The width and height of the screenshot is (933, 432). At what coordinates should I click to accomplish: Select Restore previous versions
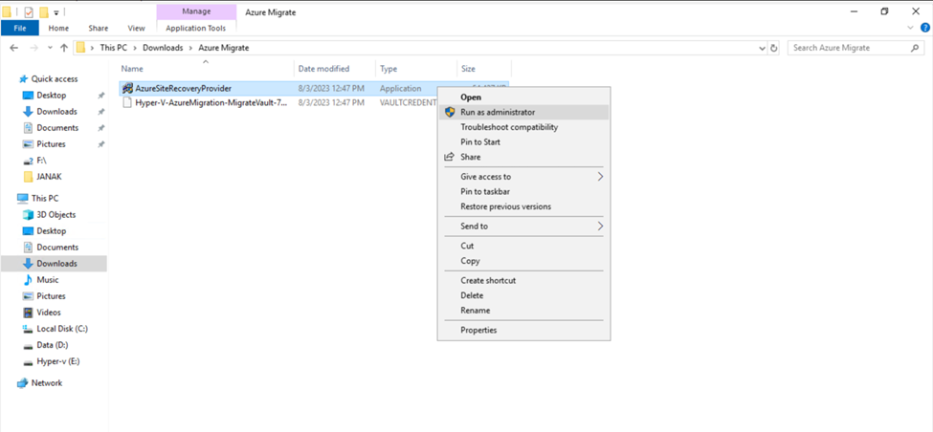pos(523,206)
